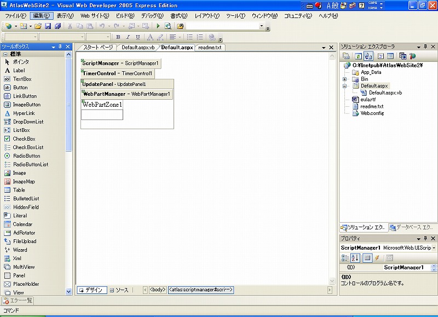The width and height of the screenshot is (438, 317).
Task: Switch to the スタート ページ tab
Action: tap(98, 48)
